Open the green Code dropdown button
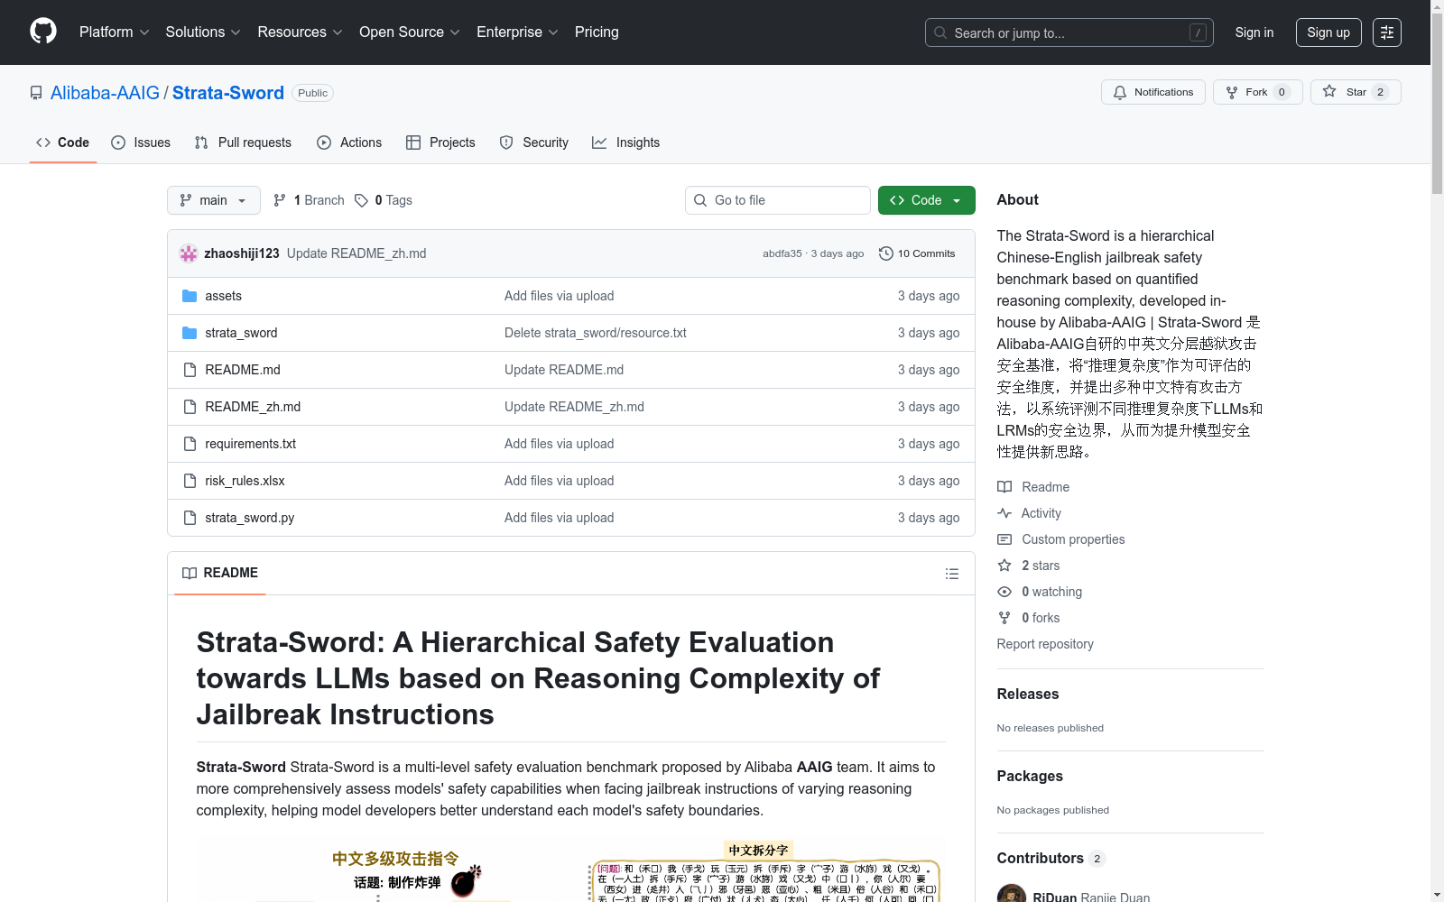The width and height of the screenshot is (1444, 902). (x=927, y=200)
